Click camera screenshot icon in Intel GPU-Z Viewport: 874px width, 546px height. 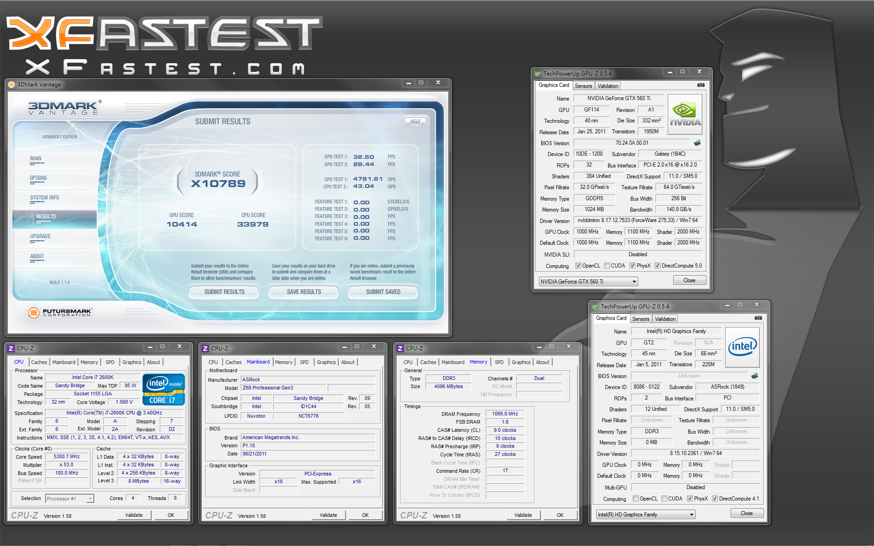(x=758, y=318)
